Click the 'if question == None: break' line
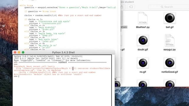189x106 pixels. click(40, 11)
